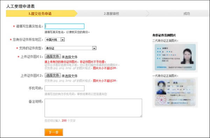This screenshot has width=210, height=138.
Task: Click 选择文件 for 上传证件图片2
Action: [52, 76]
